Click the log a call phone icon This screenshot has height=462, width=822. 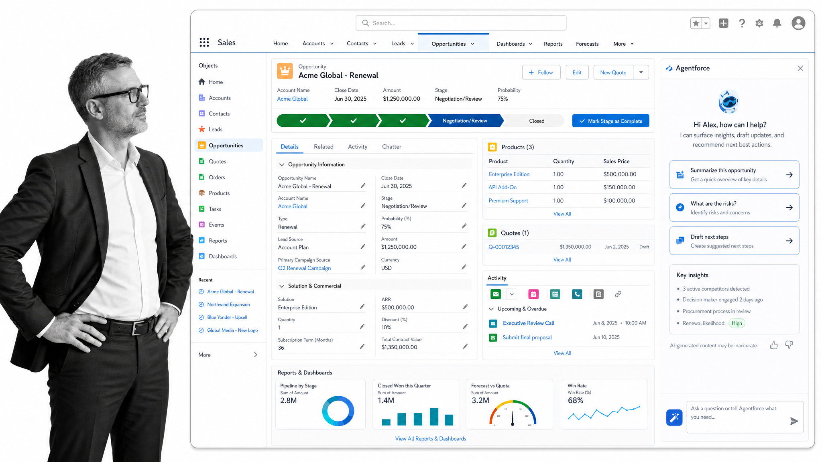577,294
